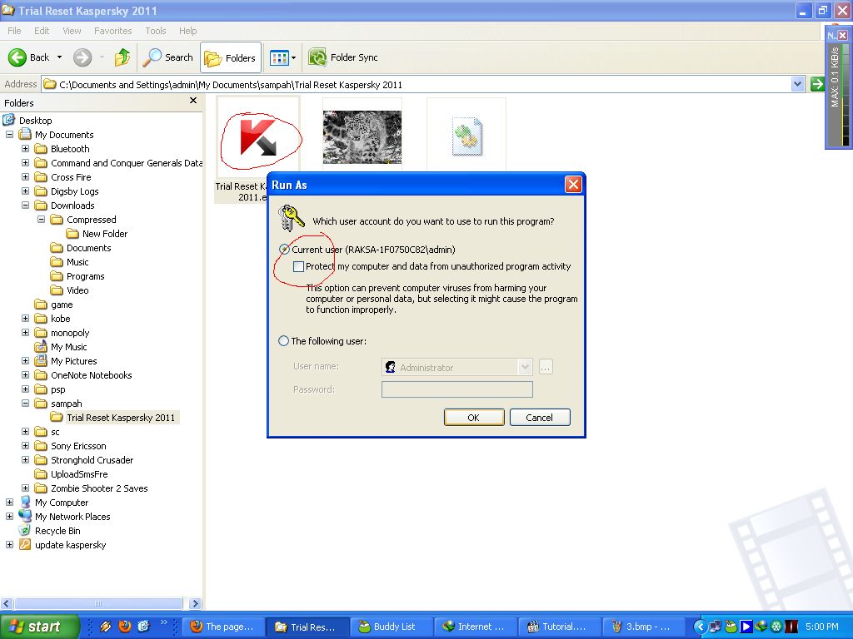Go back with the Back arrow icon

tap(17, 57)
